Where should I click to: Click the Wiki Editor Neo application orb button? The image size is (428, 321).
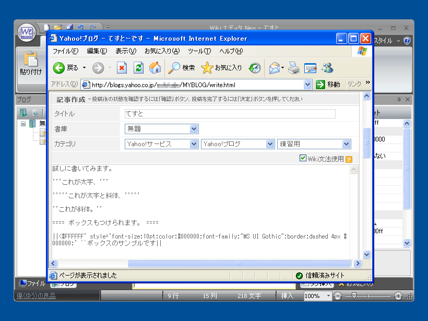(27, 33)
